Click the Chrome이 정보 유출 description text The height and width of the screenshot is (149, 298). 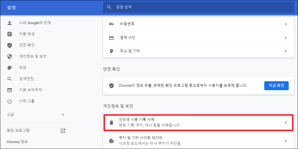(183, 86)
